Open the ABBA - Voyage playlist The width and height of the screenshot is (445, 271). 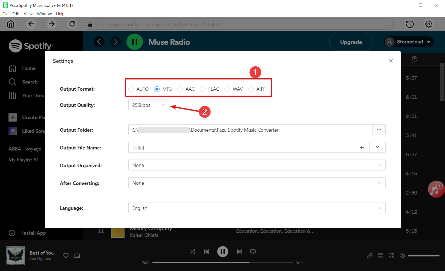tap(25, 149)
